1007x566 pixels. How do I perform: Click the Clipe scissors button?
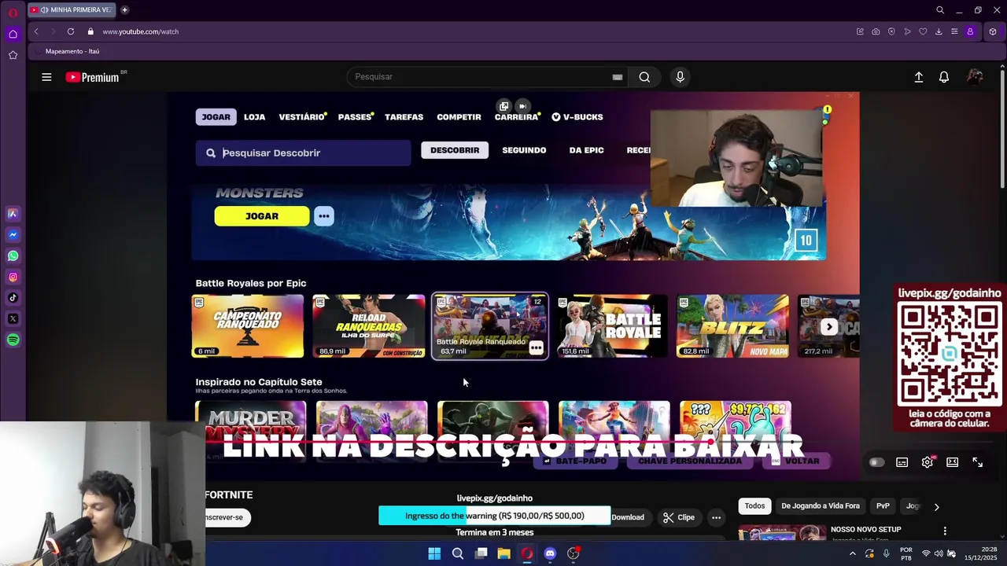[x=678, y=517]
